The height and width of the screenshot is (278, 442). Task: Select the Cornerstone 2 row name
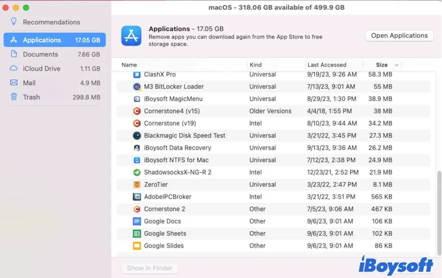(165, 209)
